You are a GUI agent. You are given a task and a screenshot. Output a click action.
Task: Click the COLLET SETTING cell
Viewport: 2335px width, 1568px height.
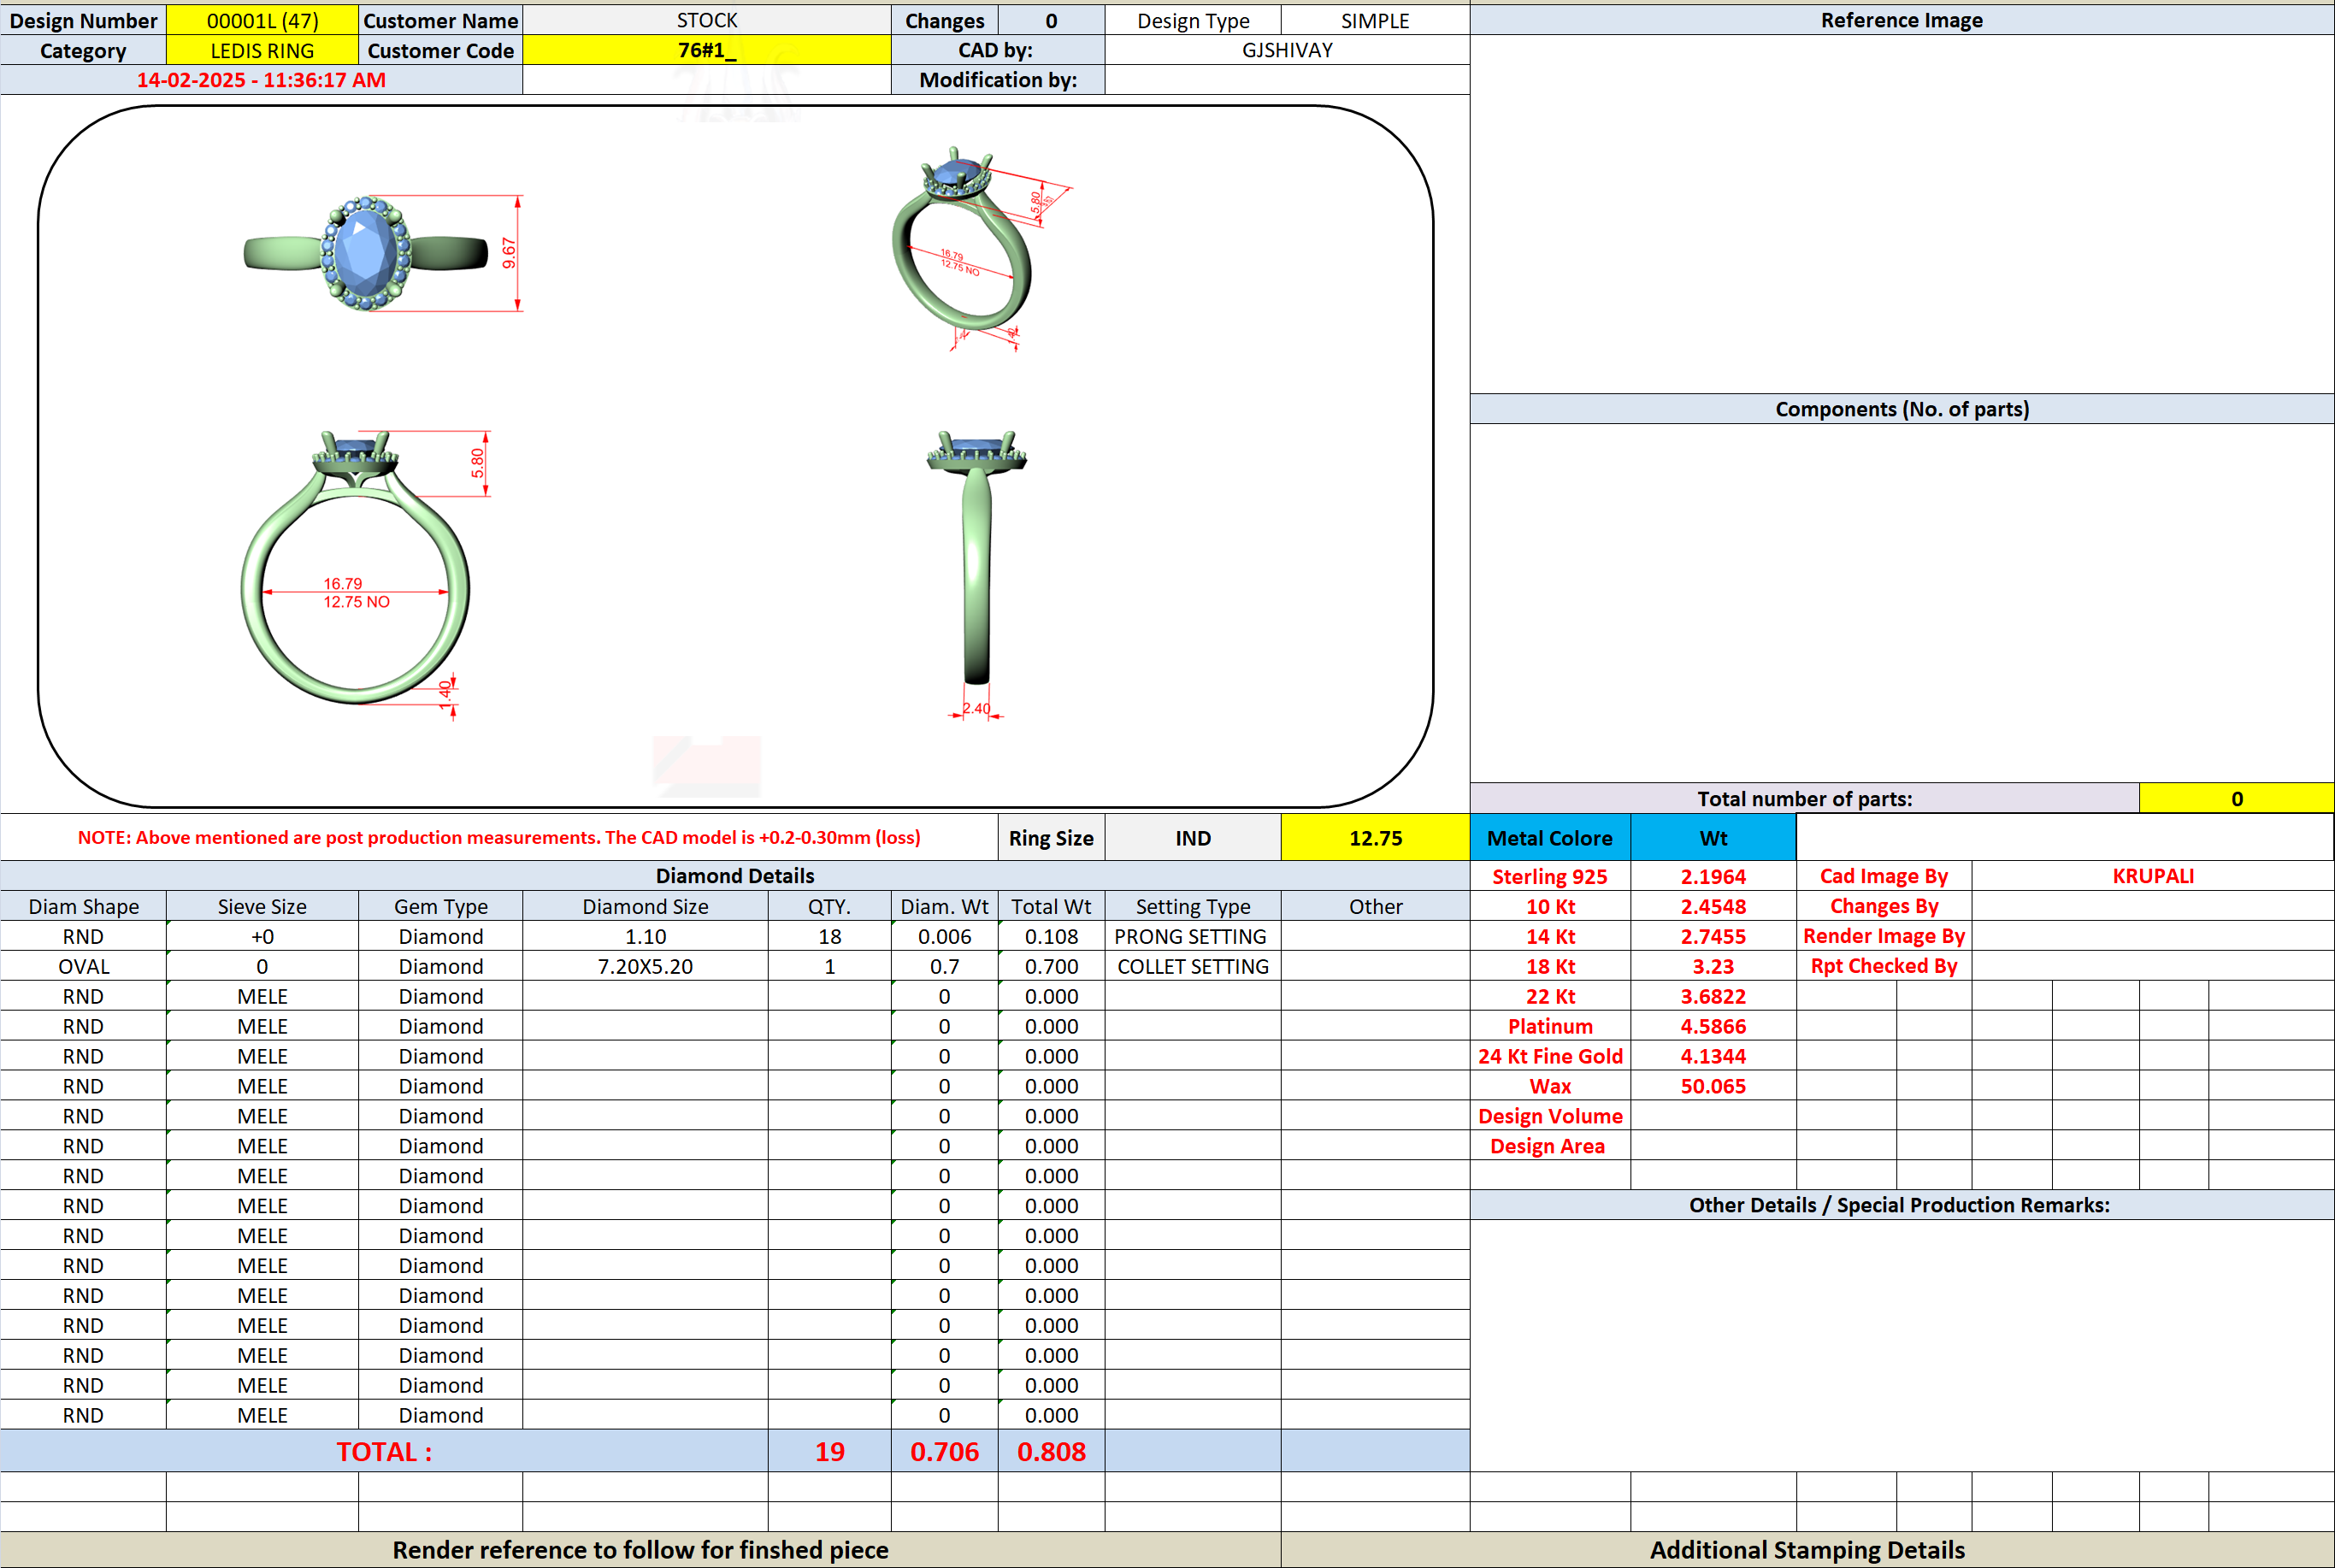tap(1193, 966)
